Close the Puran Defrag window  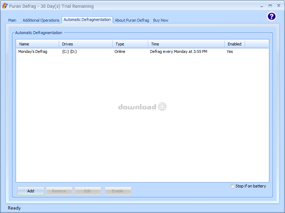point(279,6)
